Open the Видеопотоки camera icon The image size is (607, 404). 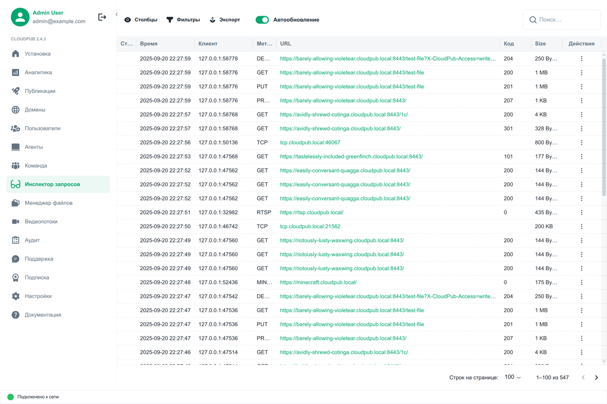[16, 222]
